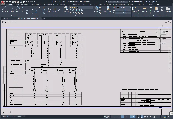Select the Polyline (Полилиния) tool

[x=11, y=9]
